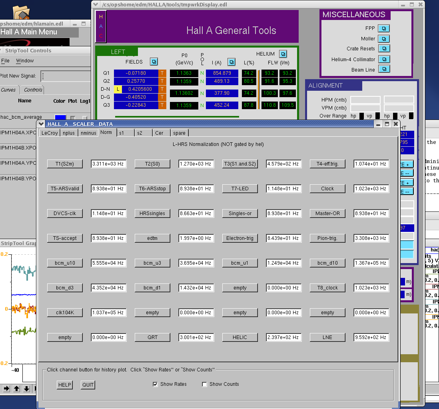Open the FIELDS related display icon
This screenshot has height=409, width=439.
154,62
